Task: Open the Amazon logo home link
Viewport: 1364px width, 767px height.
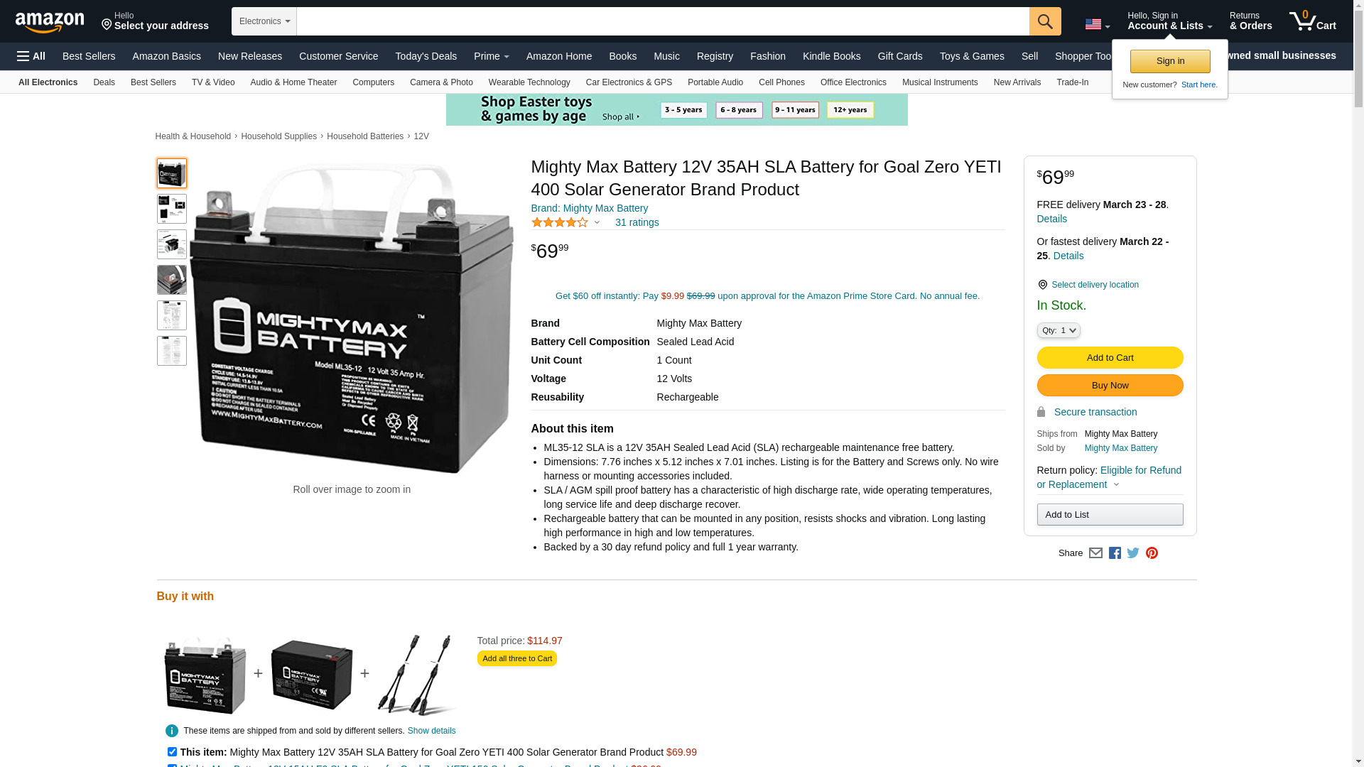Action: (50, 22)
